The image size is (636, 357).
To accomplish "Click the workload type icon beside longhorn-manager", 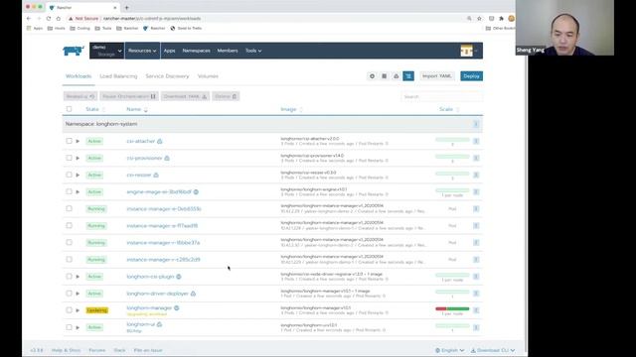I will coord(177,308).
